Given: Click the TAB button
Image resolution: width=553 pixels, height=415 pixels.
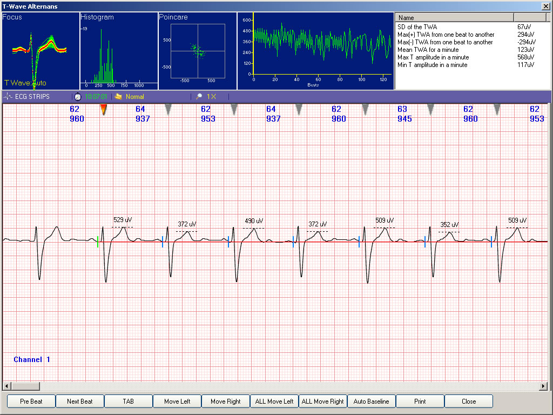Looking at the screenshot, I should (x=128, y=401).
